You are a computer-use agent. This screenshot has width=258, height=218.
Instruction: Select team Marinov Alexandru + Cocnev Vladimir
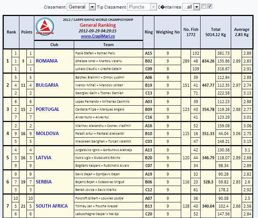click(x=103, y=126)
